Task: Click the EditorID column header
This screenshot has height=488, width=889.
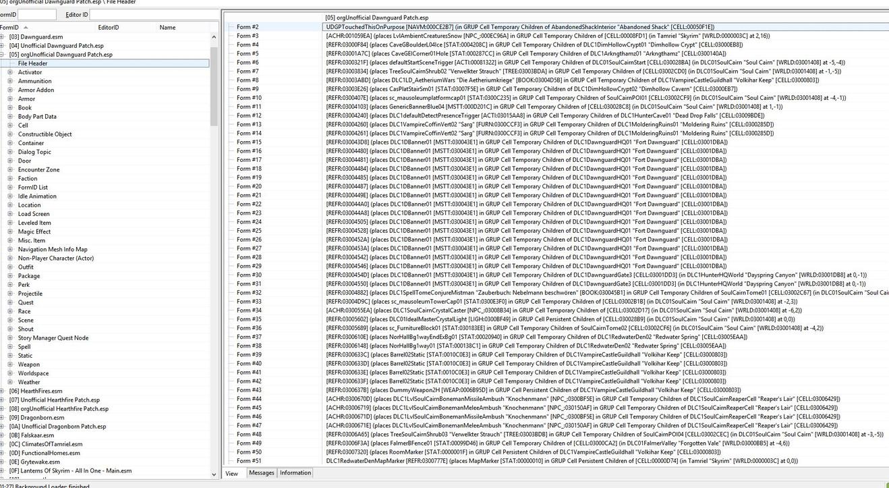Action: [x=108, y=28]
